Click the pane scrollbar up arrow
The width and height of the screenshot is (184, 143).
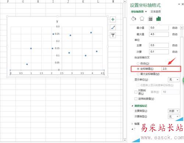tap(182, 28)
